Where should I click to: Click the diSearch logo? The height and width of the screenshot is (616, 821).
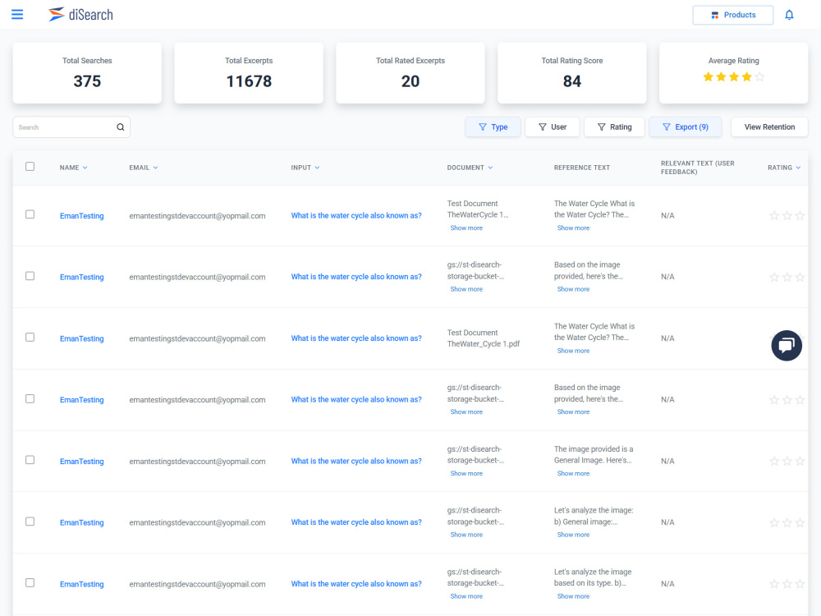coord(80,14)
